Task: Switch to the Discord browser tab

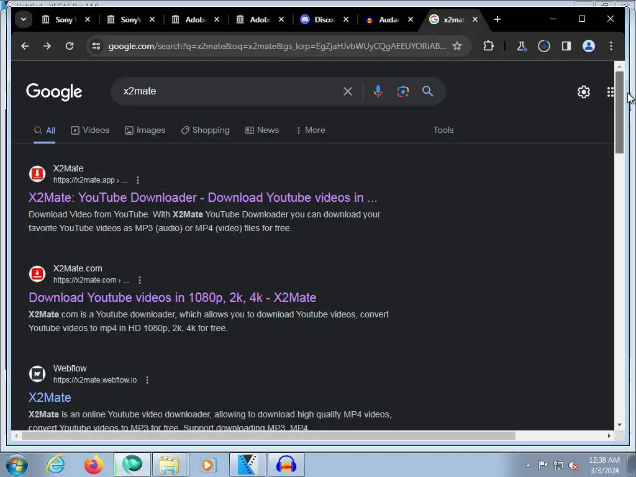Action: pyautogui.click(x=324, y=19)
